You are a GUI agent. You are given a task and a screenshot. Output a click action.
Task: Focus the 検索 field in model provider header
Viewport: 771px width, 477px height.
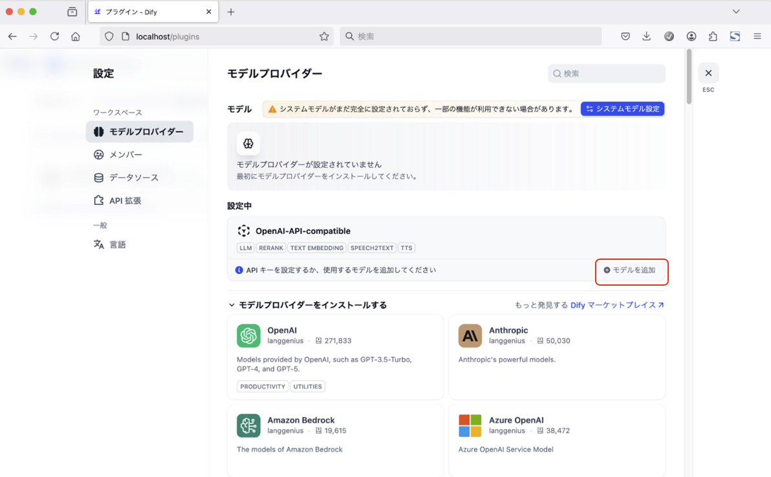[x=606, y=74]
